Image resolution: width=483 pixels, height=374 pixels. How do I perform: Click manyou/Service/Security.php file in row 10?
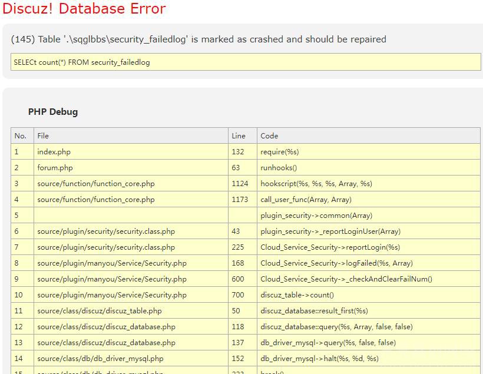(112, 295)
